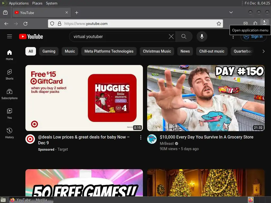Reload the current page
The width and height of the screenshot is (271, 203).
25,24
